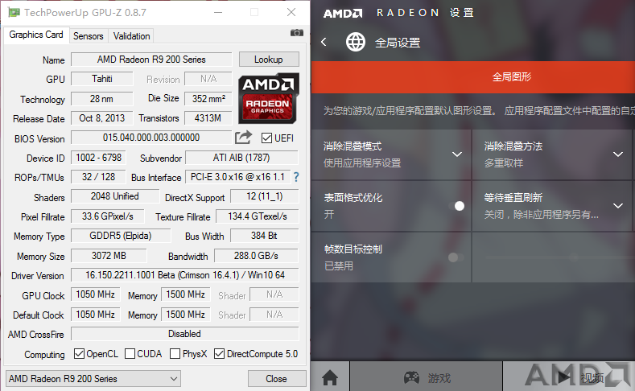Toggle the PhysX checkbox
Image resolution: width=635 pixels, height=391 pixels.
pyautogui.click(x=175, y=354)
